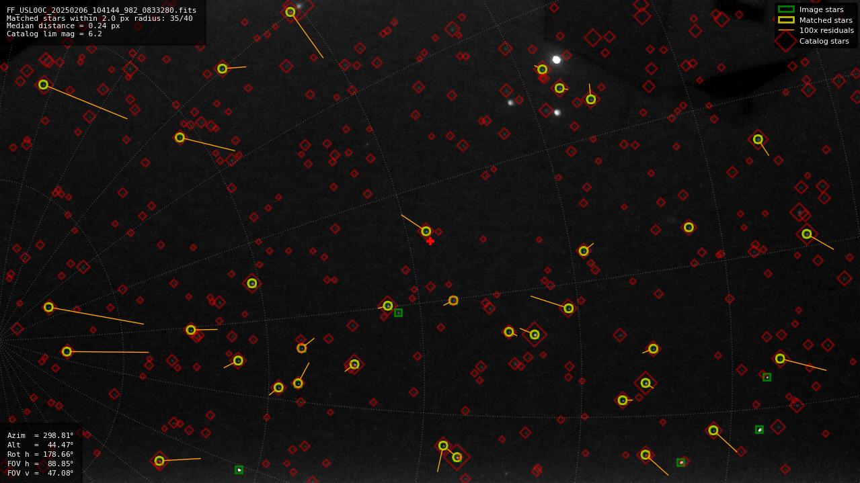Click the "Rot h = 178.66°" readout
This screenshot has height=483, width=860.
(x=40, y=454)
